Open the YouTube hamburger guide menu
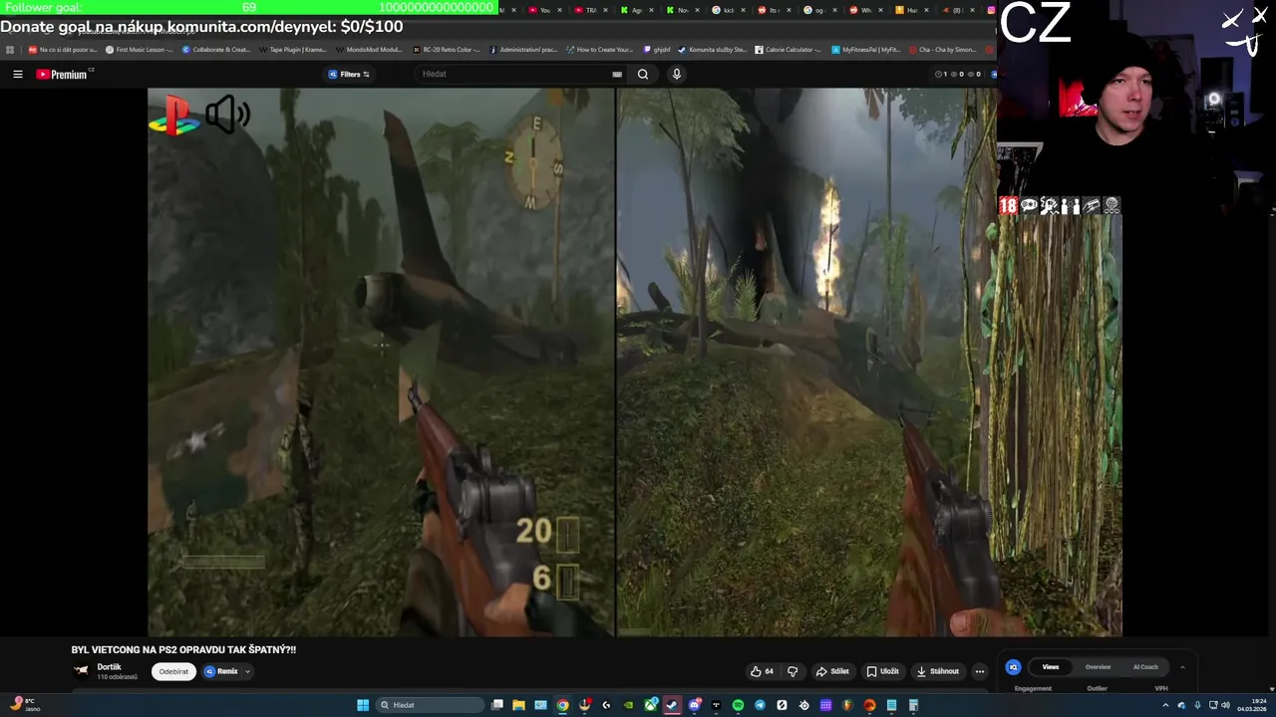 point(17,74)
